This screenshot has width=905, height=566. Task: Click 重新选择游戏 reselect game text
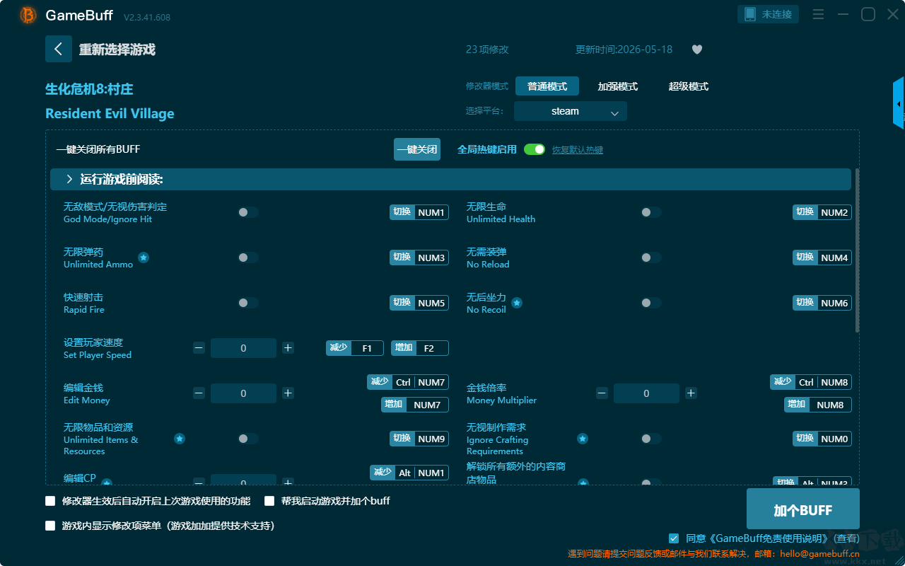pyautogui.click(x=117, y=50)
